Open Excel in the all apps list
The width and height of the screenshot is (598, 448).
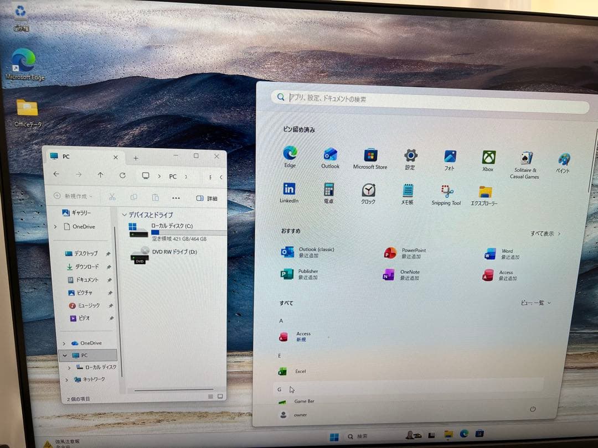point(292,371)
